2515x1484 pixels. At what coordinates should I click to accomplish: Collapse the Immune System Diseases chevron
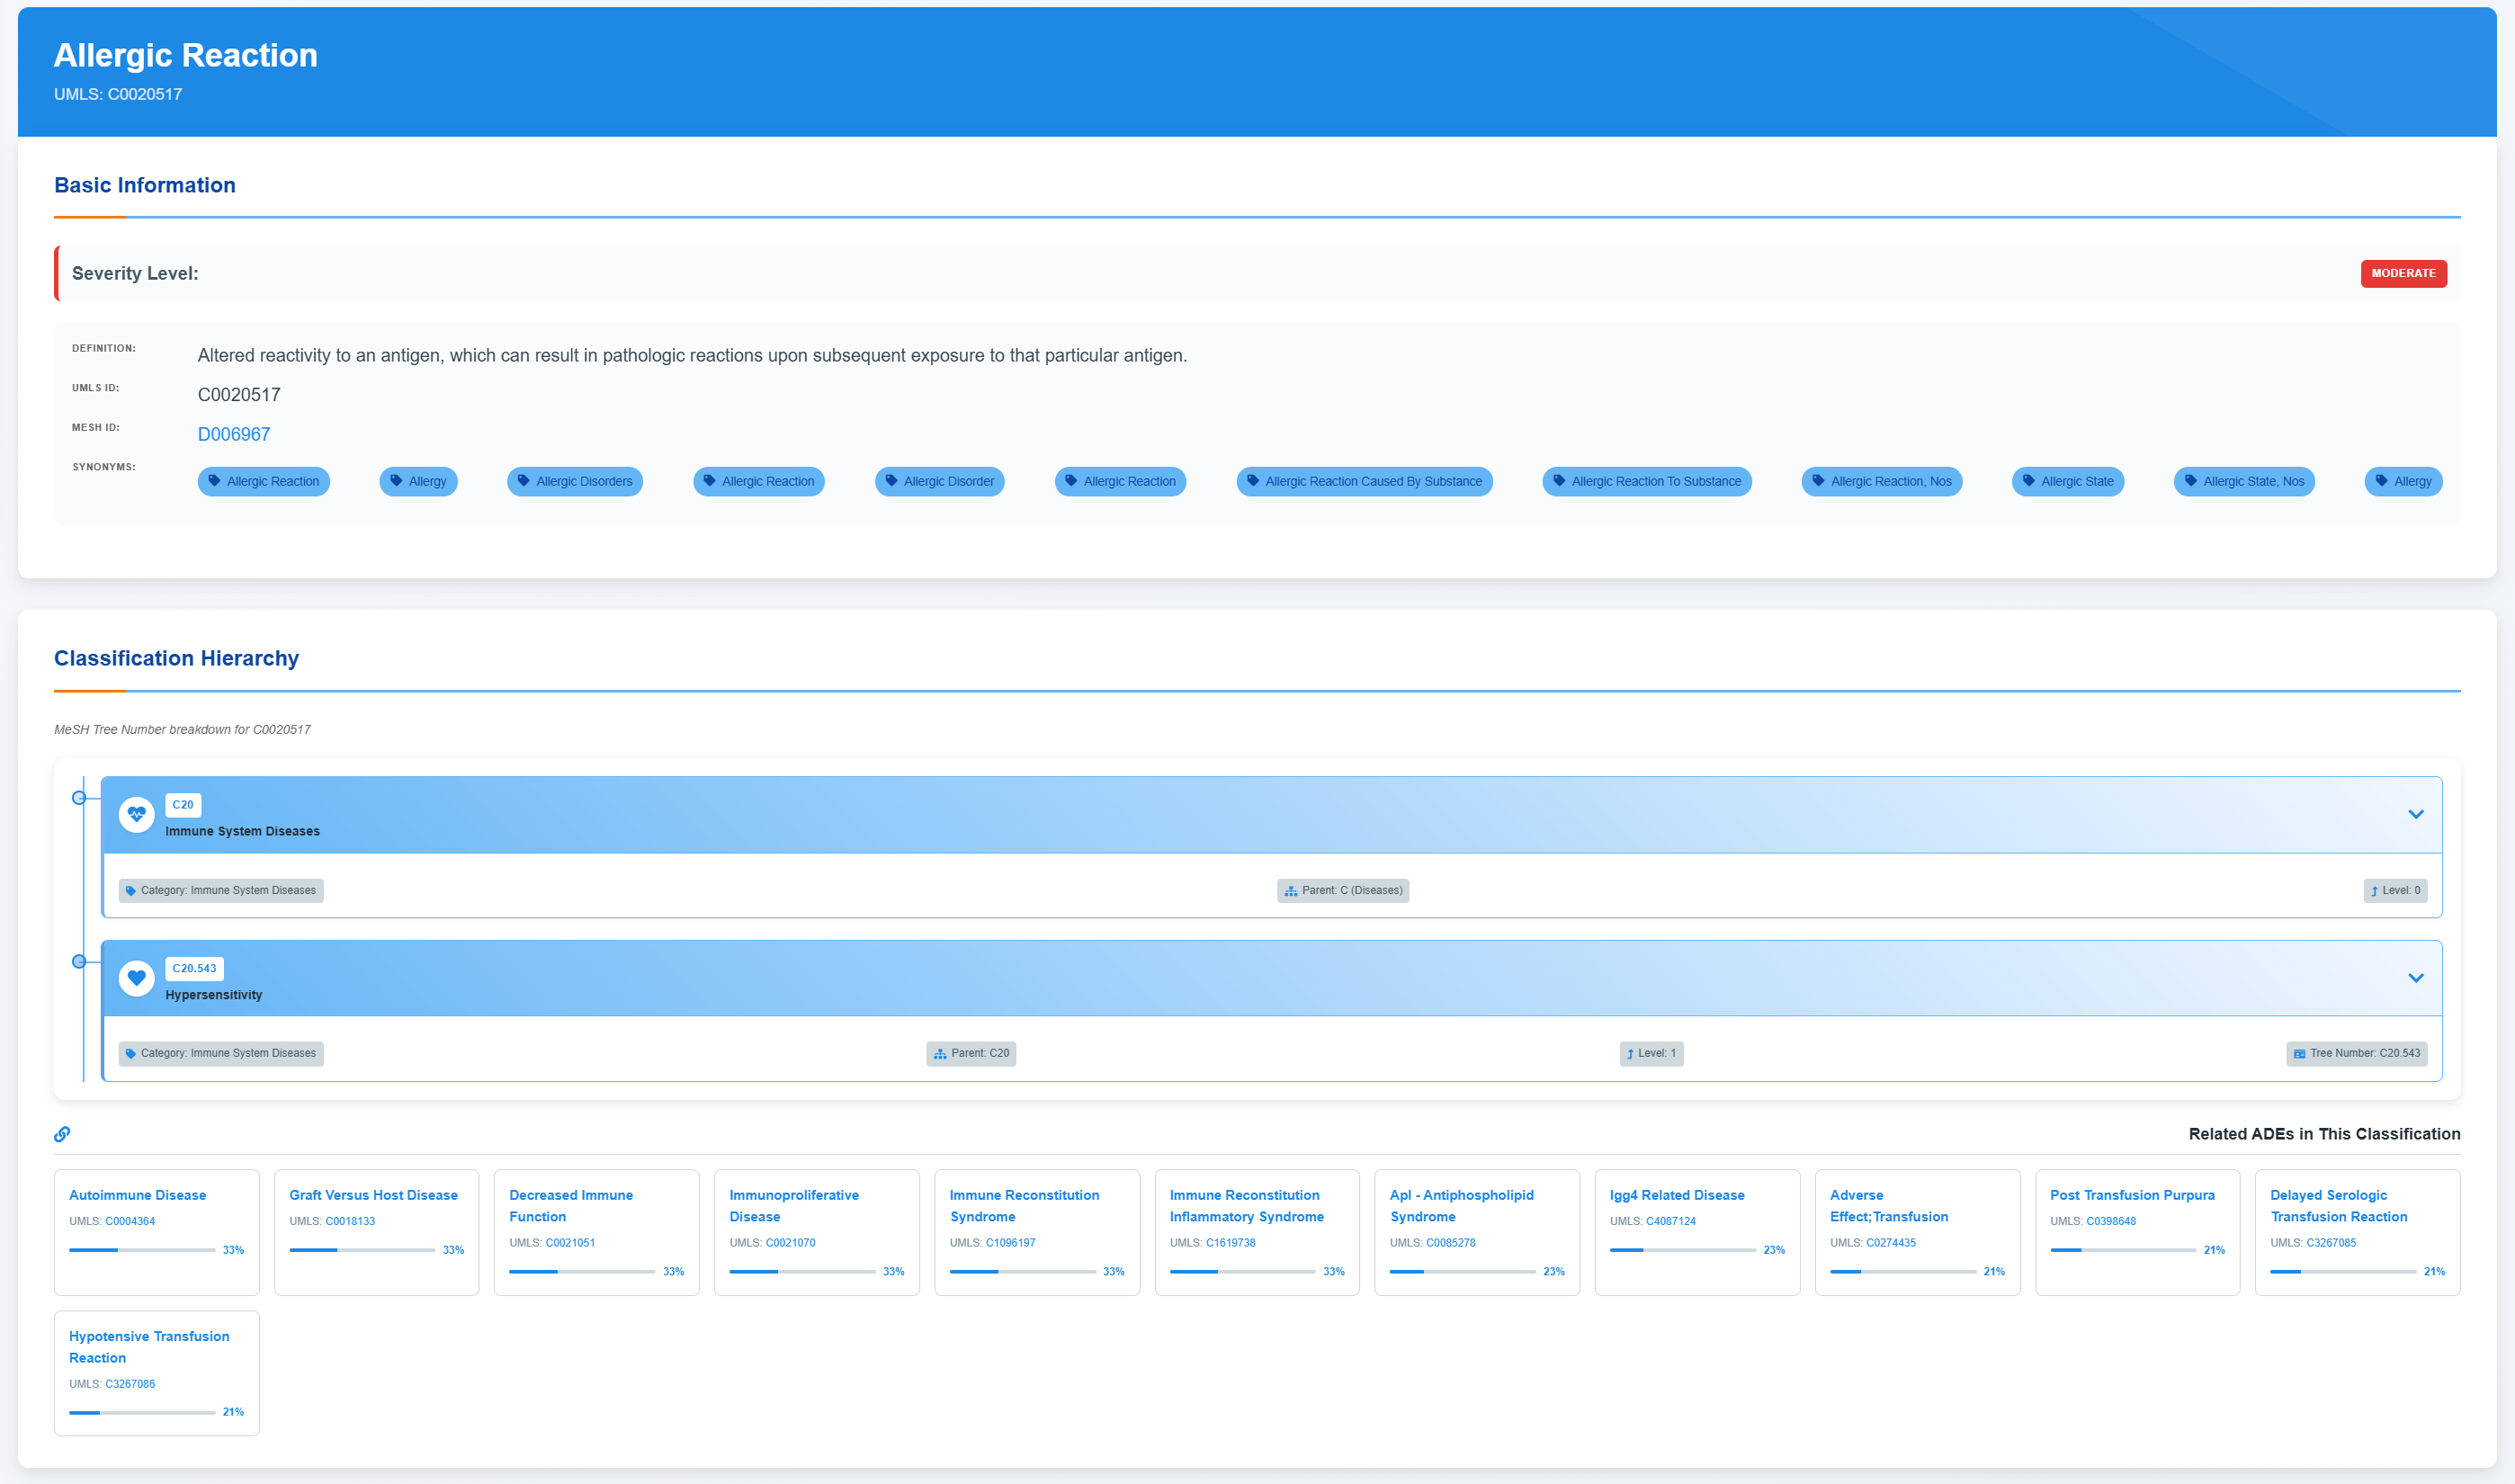pos(2415,814)
